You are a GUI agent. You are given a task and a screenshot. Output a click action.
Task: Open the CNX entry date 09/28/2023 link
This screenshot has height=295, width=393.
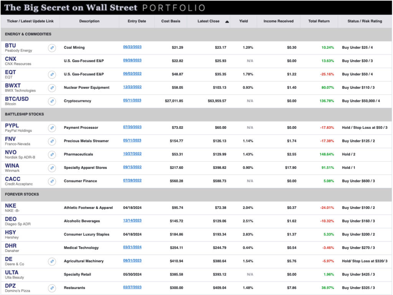pyautogui.click(x=132, y=60)
